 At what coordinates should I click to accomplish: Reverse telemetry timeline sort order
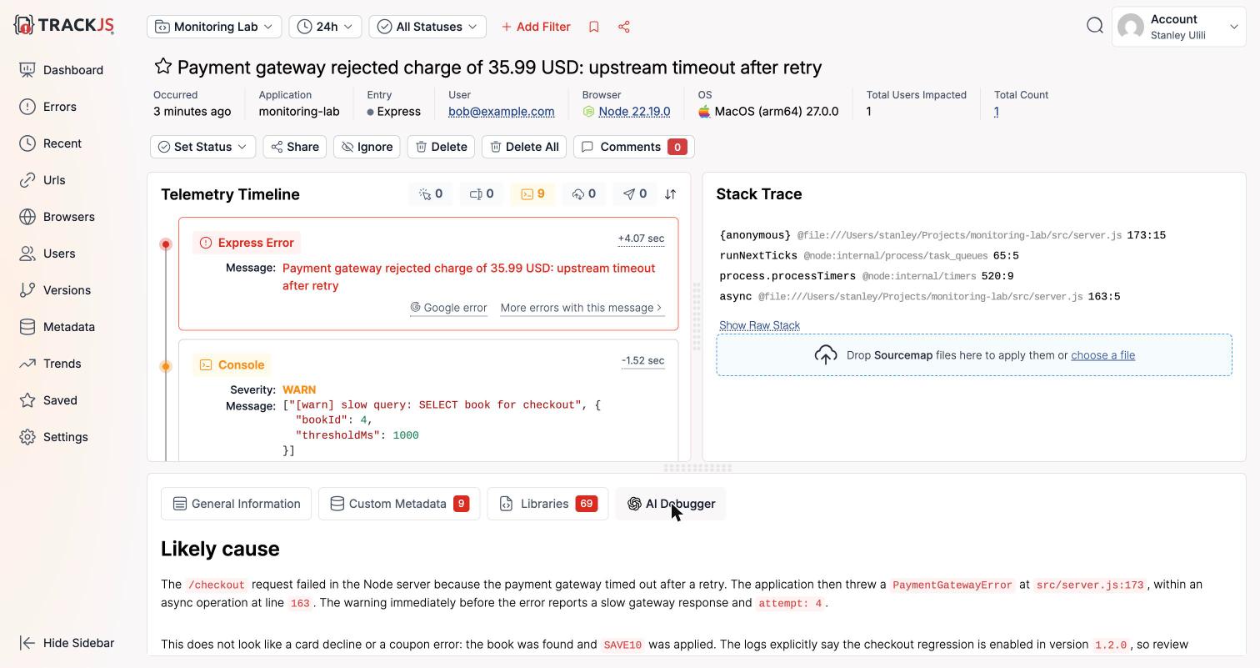671,194
